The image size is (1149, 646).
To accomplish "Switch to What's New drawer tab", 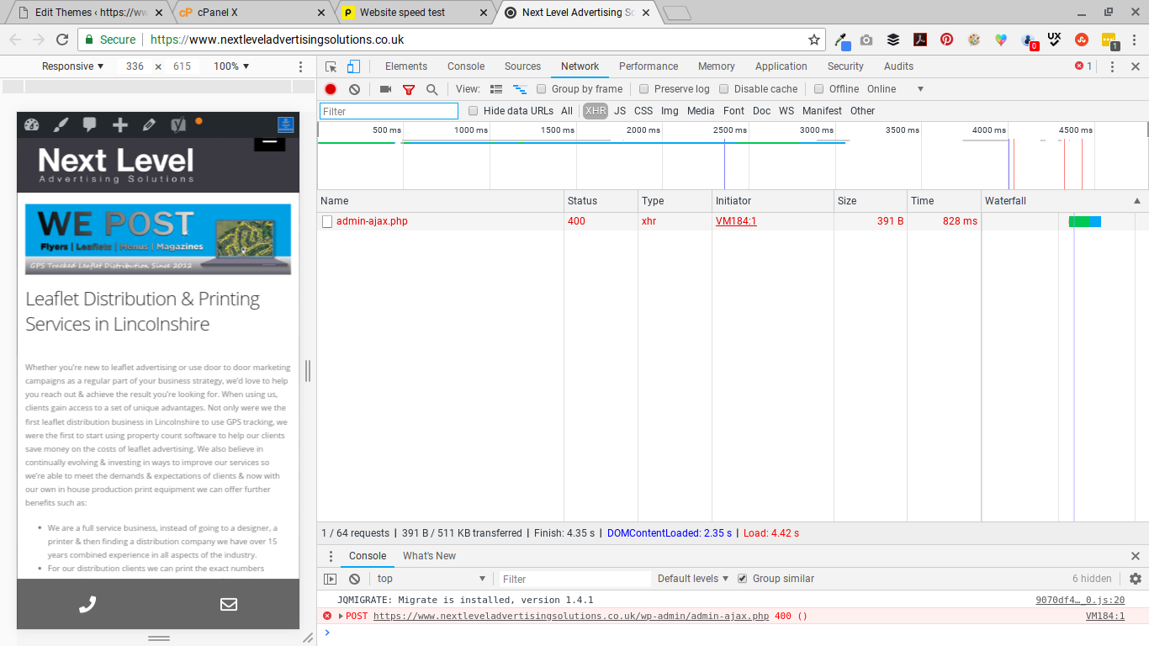I will click(429, 556).
